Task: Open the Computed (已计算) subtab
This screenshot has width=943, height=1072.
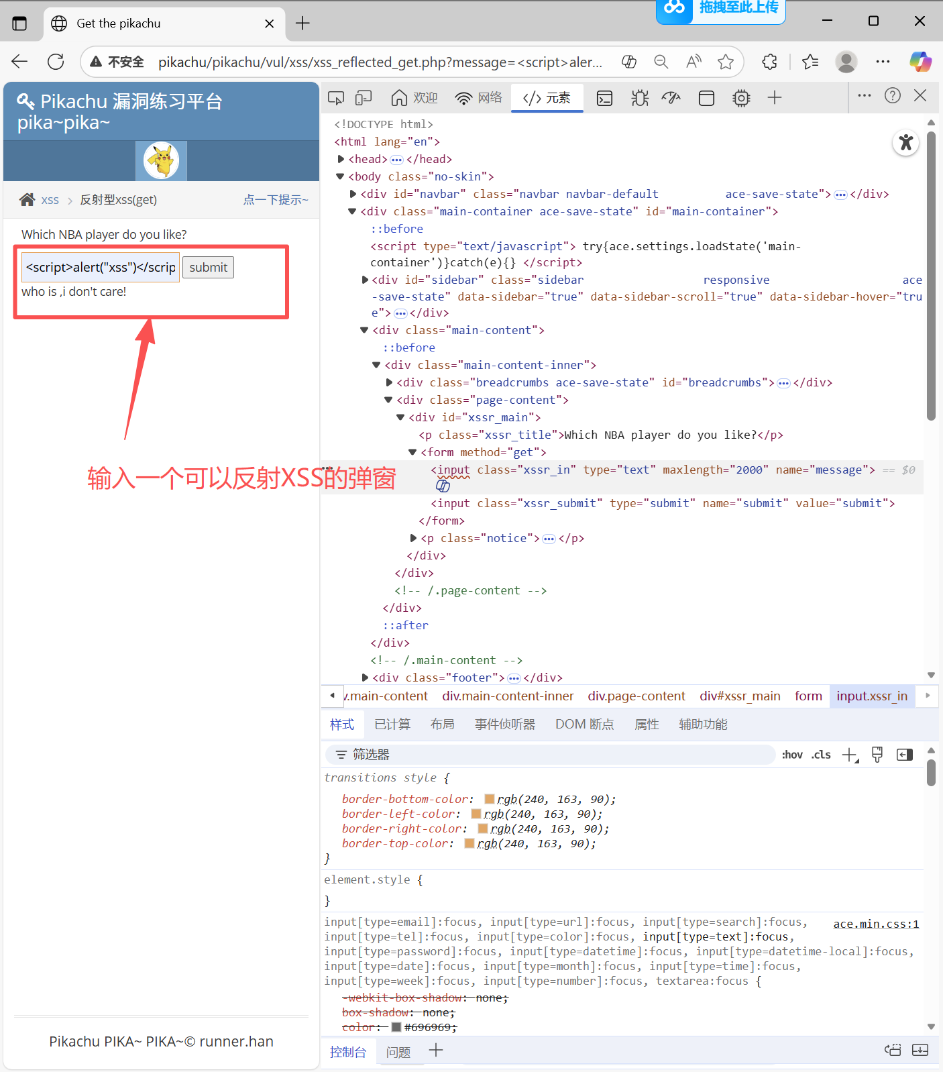Action: 392,725
